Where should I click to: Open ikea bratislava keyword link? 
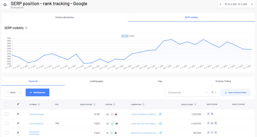[x=37, y=114]
